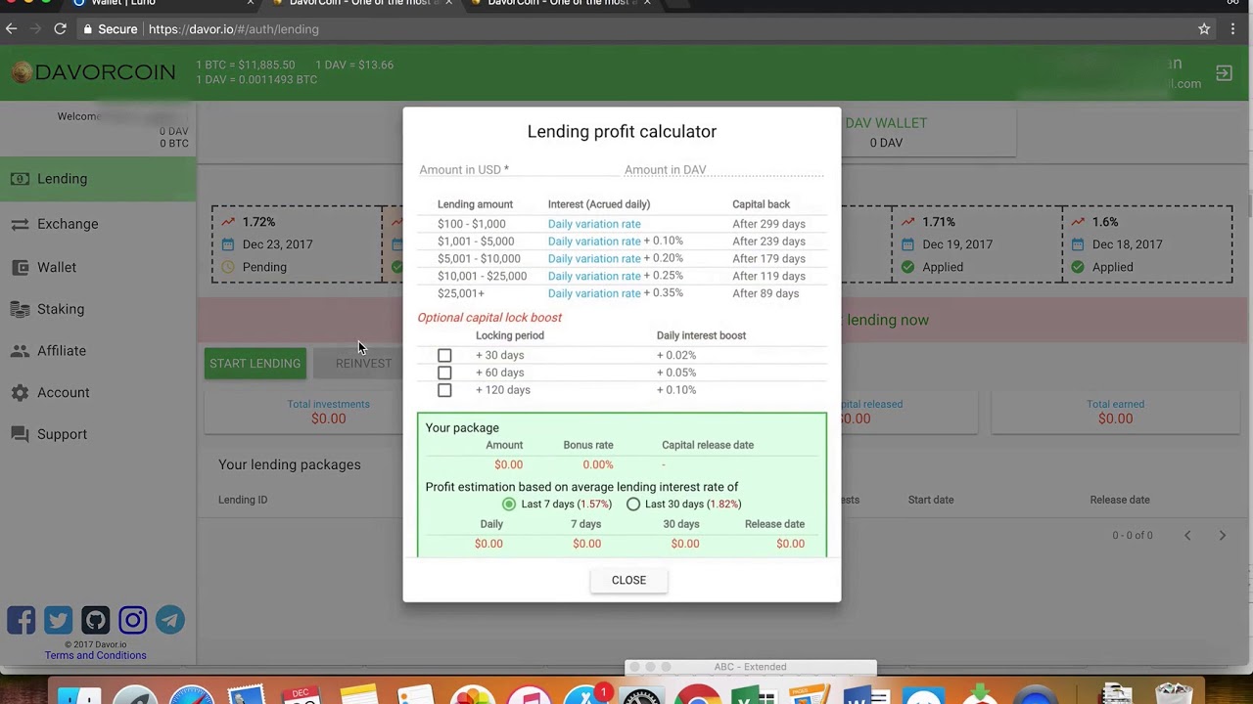The width and height of the screenshot is (1253, 704).
Task: Reload the page with browser refresh
Action: point(60,29)
